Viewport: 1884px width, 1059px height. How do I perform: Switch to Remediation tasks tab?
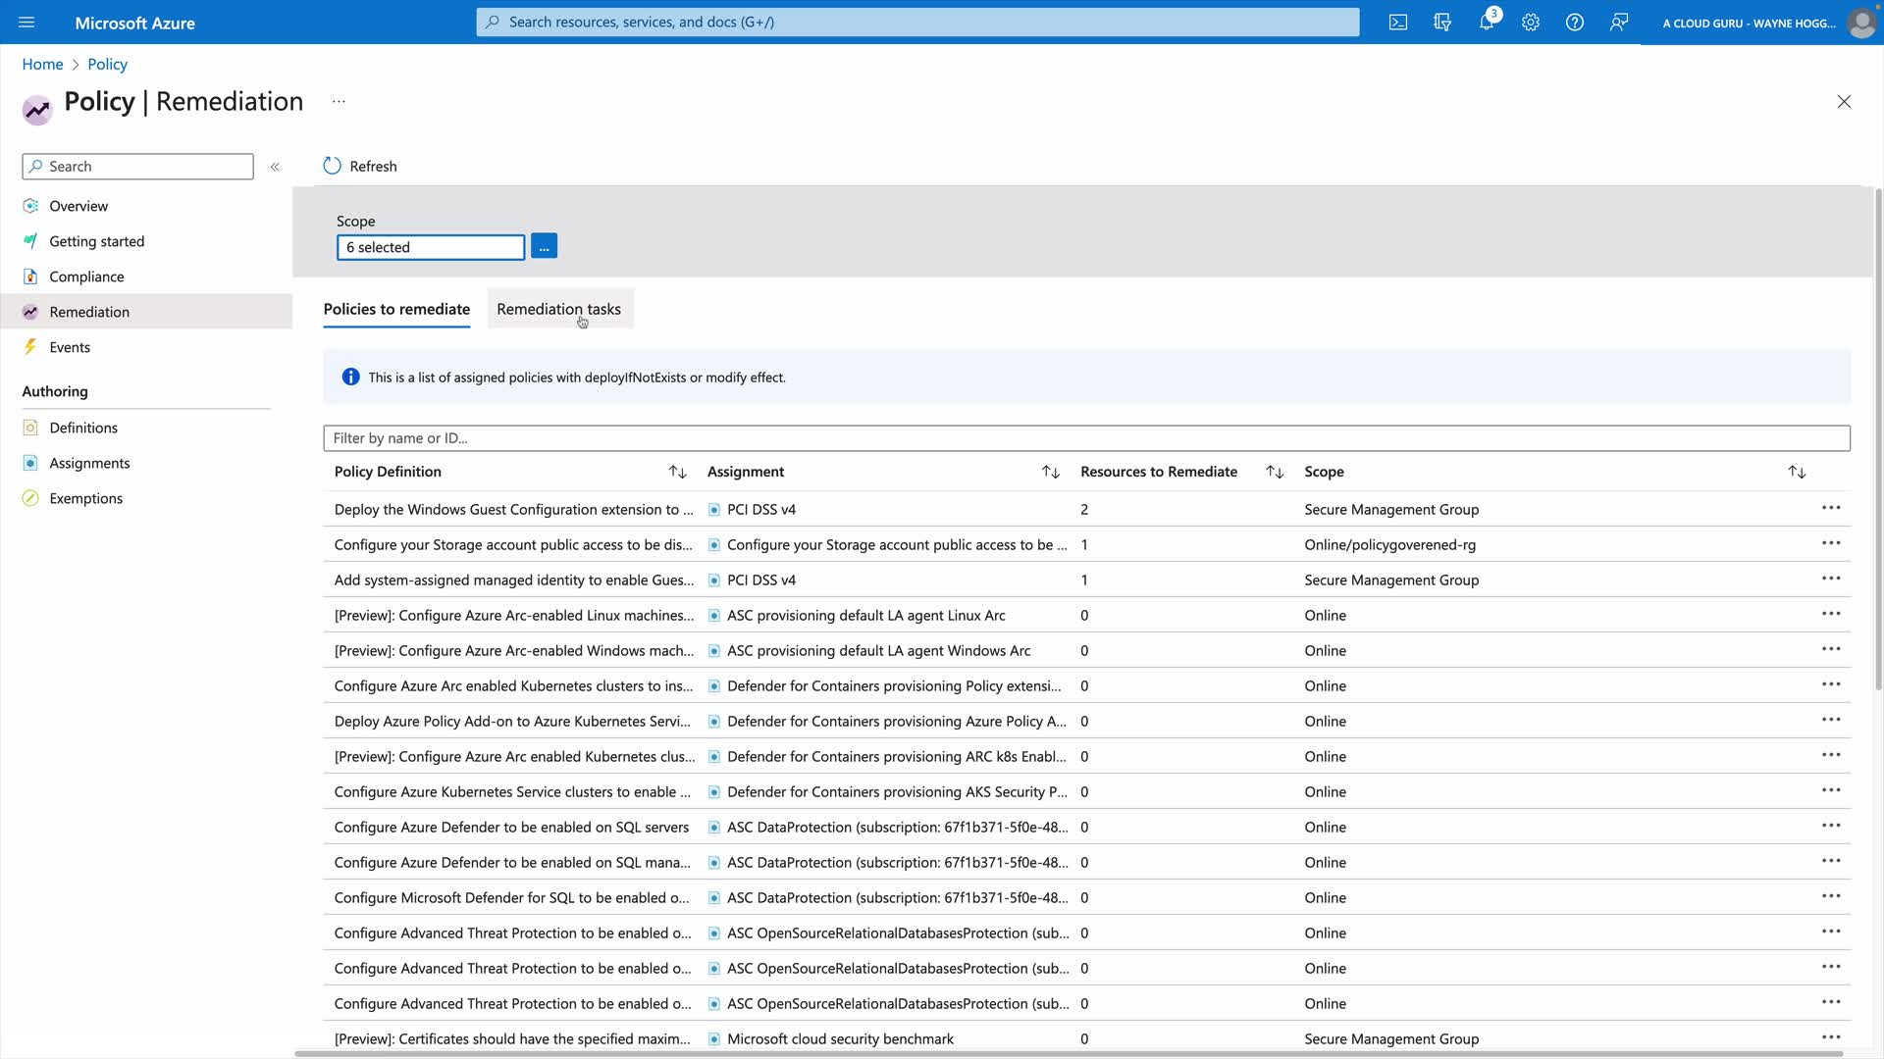pyautogui.click(x=558, y=309)
